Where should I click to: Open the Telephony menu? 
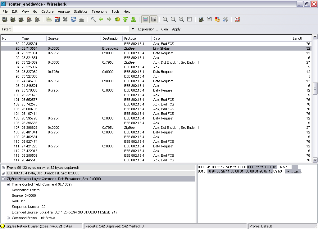tap(99, 11)
